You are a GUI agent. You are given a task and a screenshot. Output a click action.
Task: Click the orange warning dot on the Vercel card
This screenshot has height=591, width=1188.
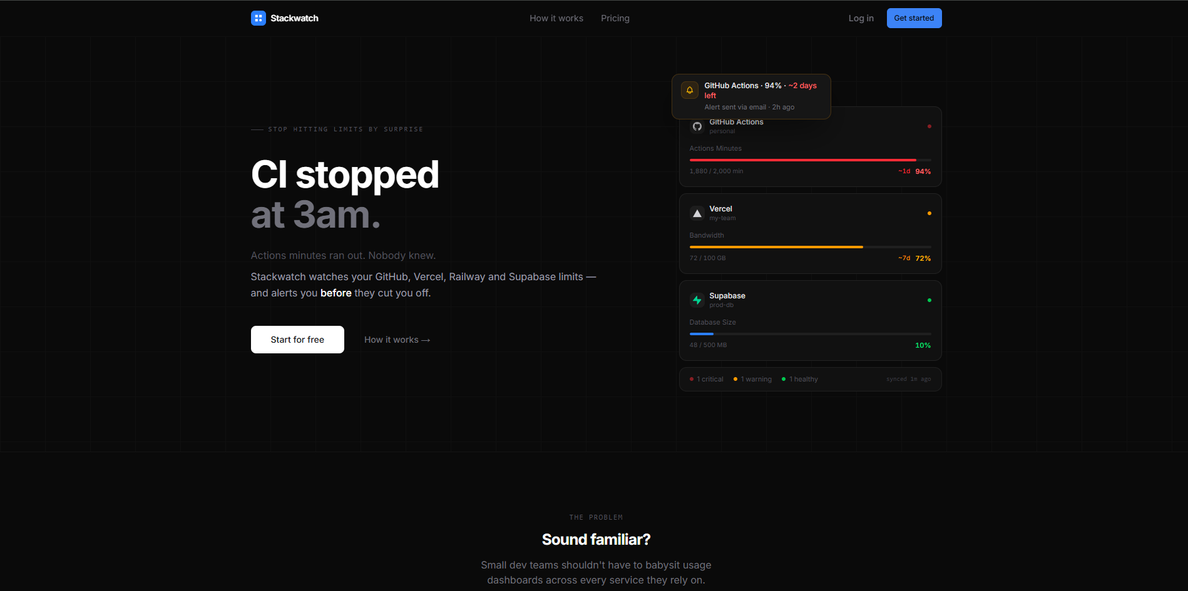pyautogui.click(x=929, y=213)
